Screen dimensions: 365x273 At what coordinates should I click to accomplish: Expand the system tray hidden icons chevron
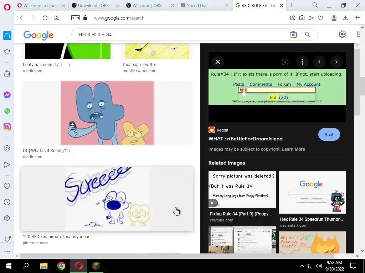(302, 266)
